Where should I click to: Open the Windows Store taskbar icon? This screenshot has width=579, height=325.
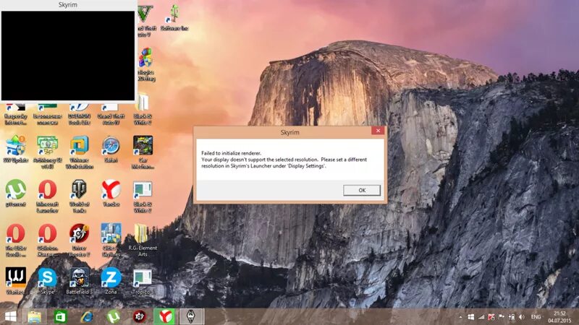(x=60, y=316)
